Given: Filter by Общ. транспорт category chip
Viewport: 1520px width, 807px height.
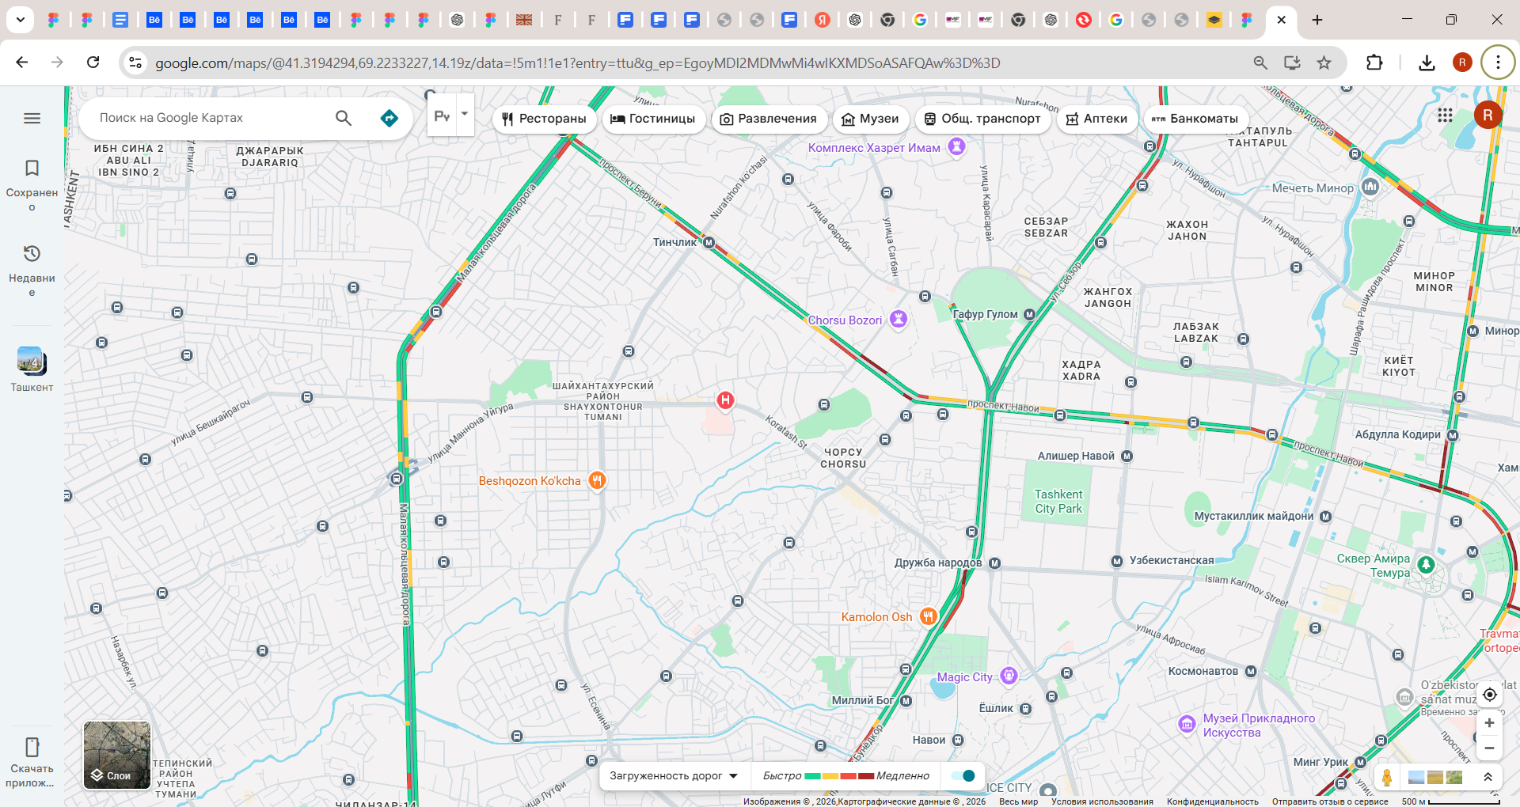Looking at the screenshot, I should point(982,119).
